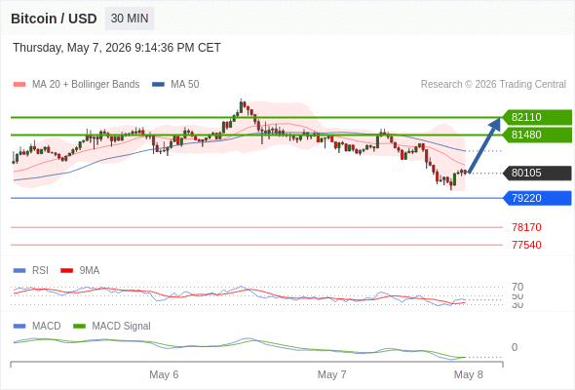Select the 81480 green resistance label
This screenshot has width=575, height=390.
[537, 135]
